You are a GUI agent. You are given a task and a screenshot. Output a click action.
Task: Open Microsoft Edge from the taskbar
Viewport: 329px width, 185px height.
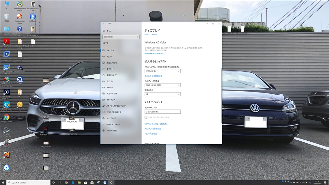[73, 183]
